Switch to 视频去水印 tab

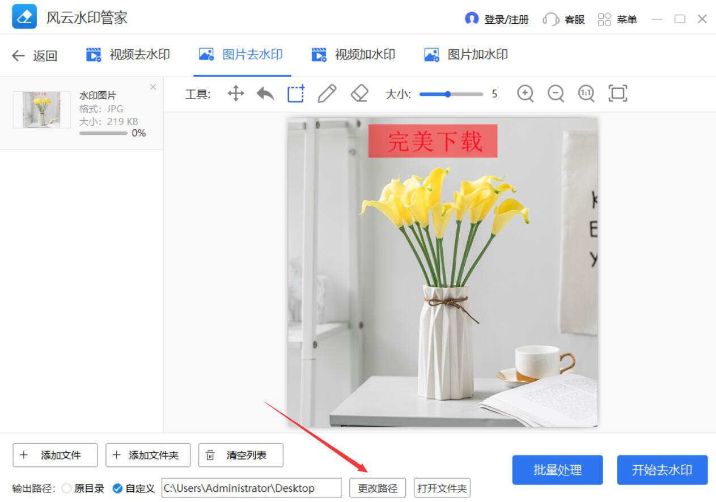click(x=128, y=55)
